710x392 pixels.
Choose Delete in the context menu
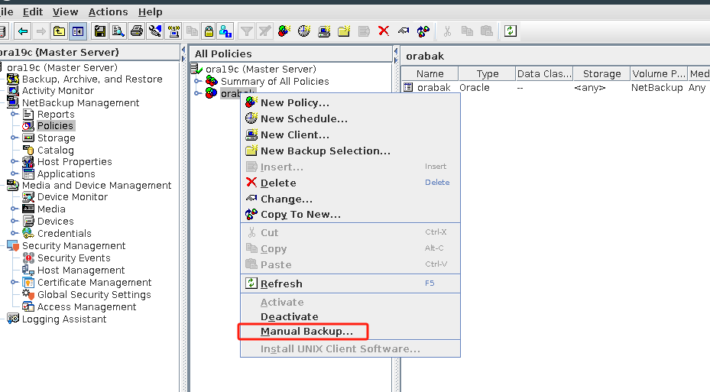point(350,183)
